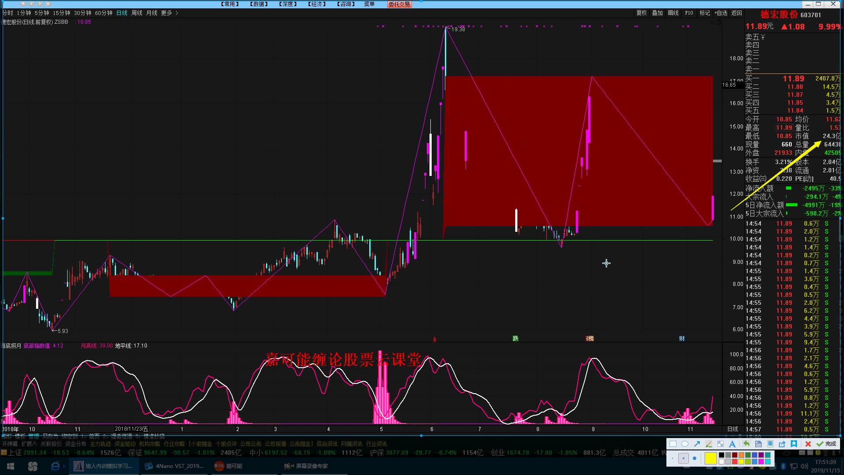Send screenshot to phone icon
Viewport: 844px width, 475px height.
coord(770,444)
